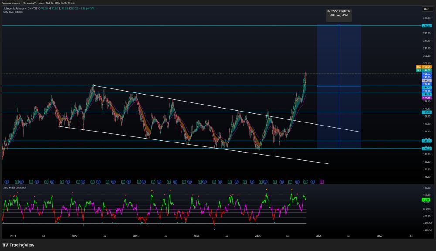436x251 pixels.
Task: Click the green 66.15 oscillator value label
Action: pos(426,200)
